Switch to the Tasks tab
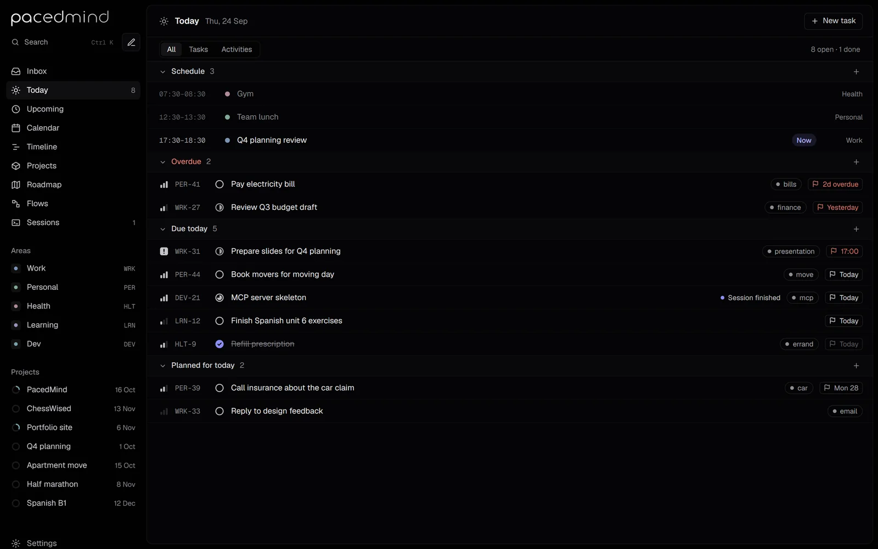Viewport: 878px width, 549px height. point(198,49)
